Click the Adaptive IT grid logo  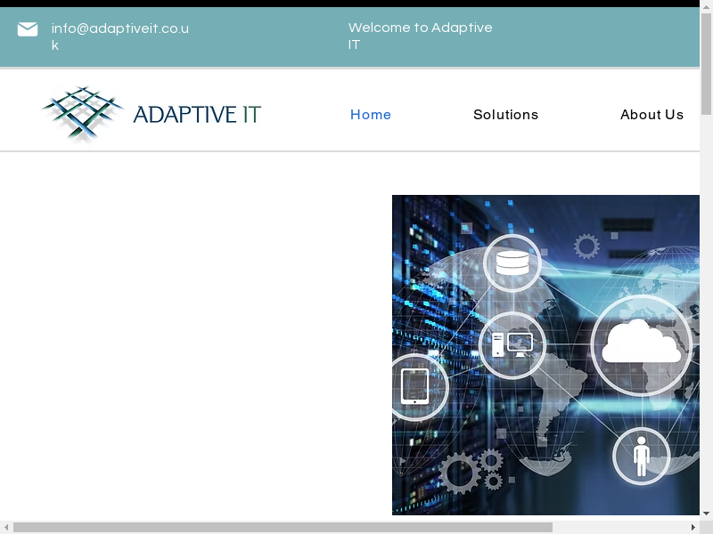pos(82,113)
